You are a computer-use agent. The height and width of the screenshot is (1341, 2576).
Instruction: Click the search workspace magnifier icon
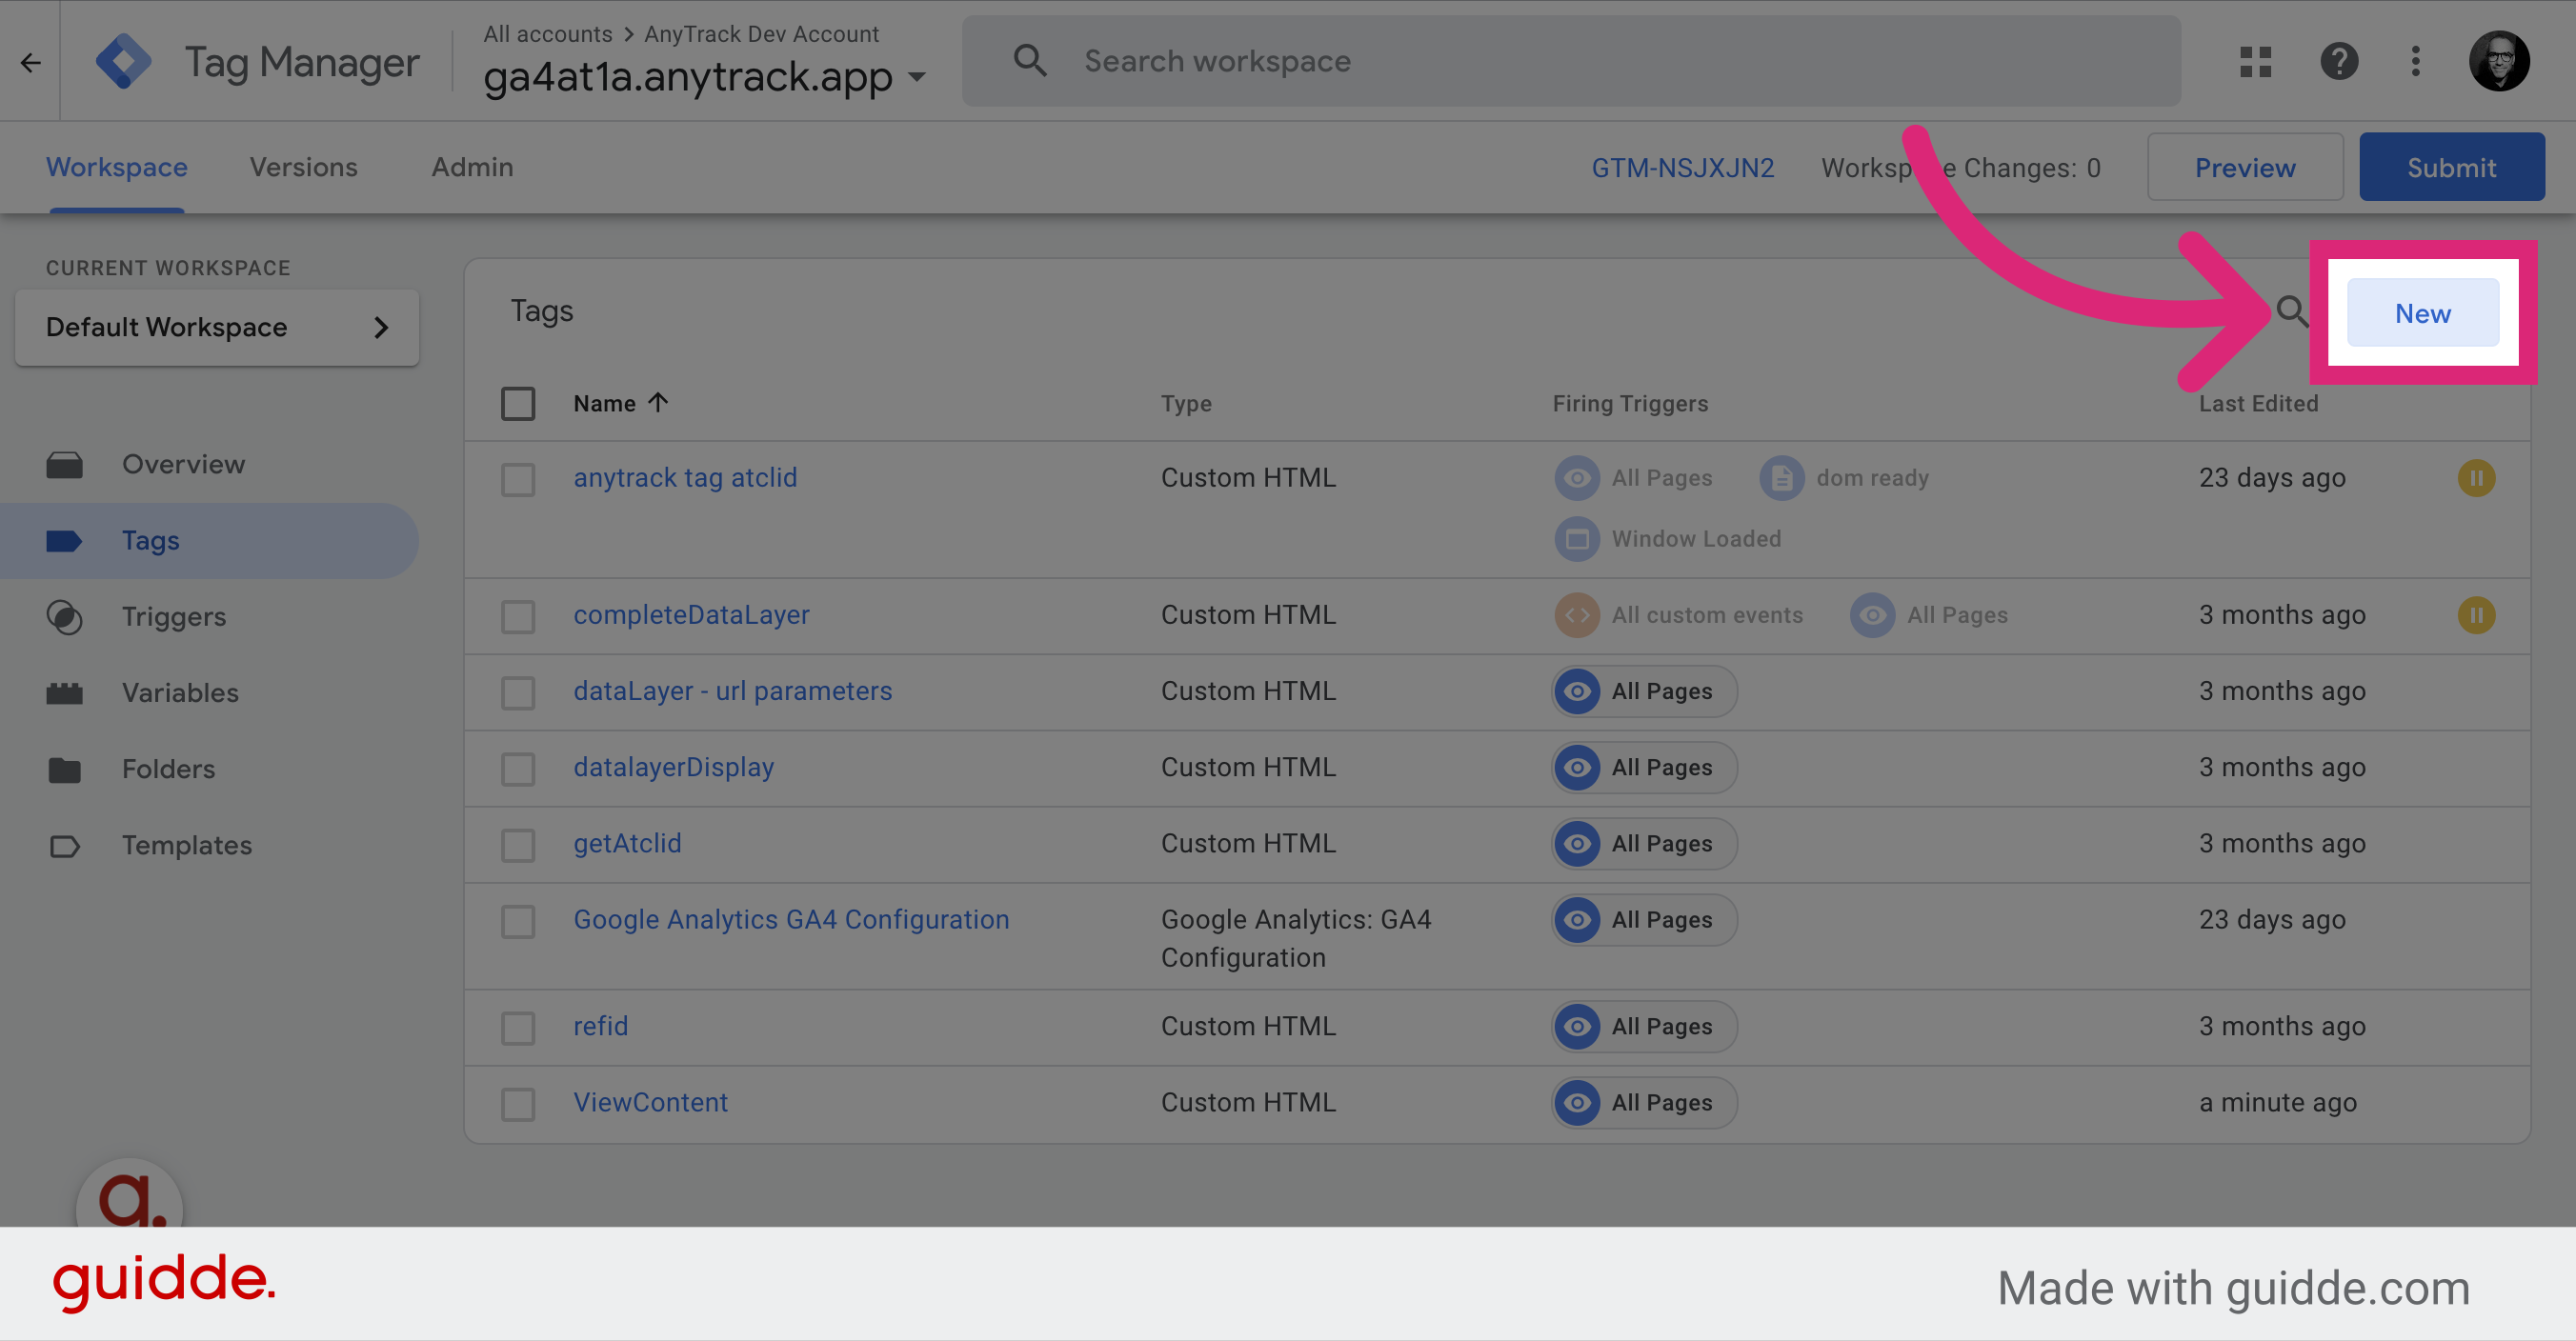click(1030, 61)
